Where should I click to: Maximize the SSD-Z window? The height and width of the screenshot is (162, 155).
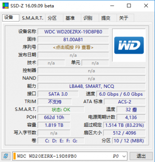click(x=129, y=6)
